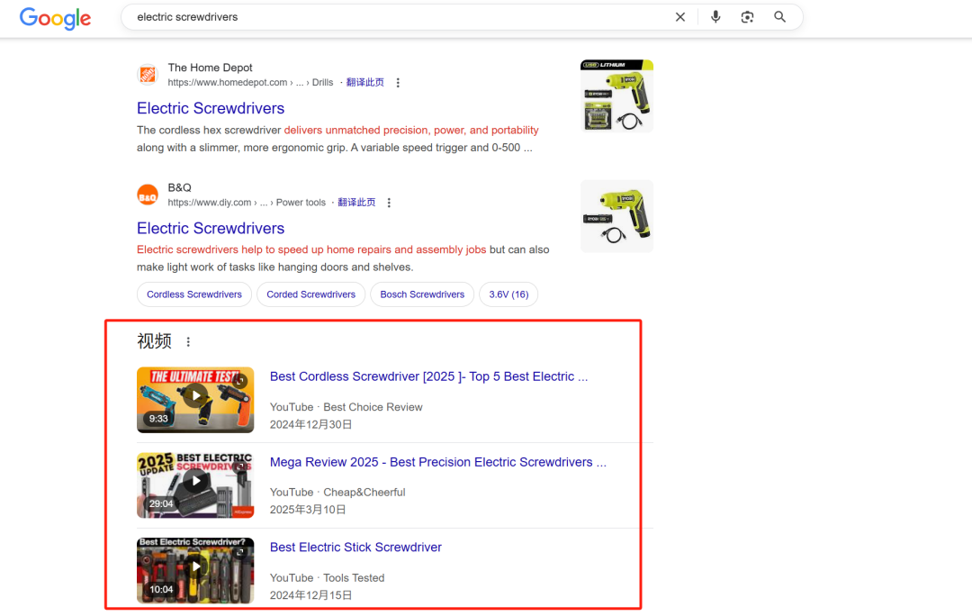
Task: Click the Google logo
Action: [x=55, y=18]
